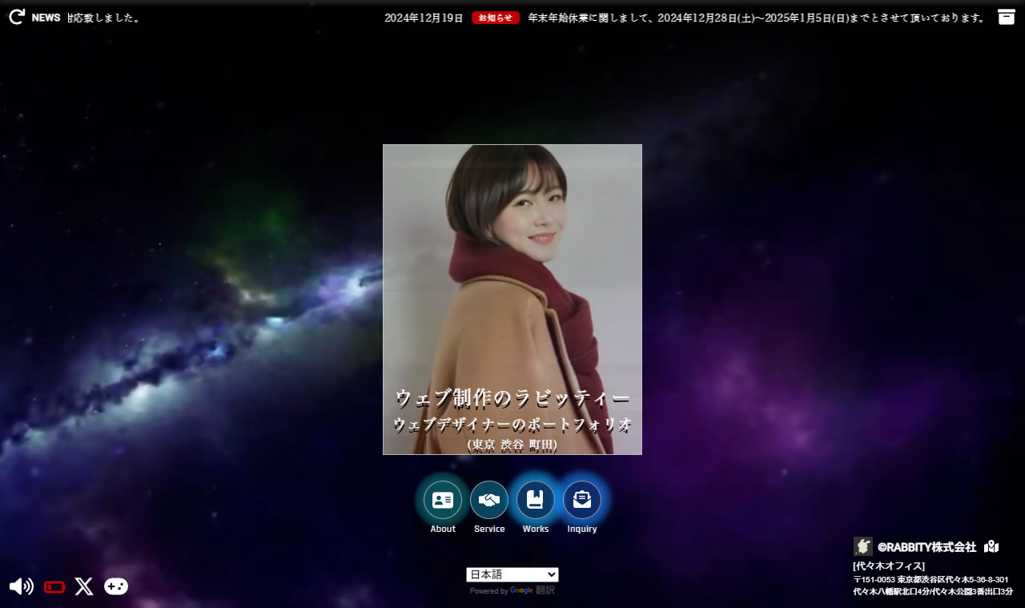Mute the site sound speaker
The width and height of the screenshot is (1025, 608).
tap(21, 586)
